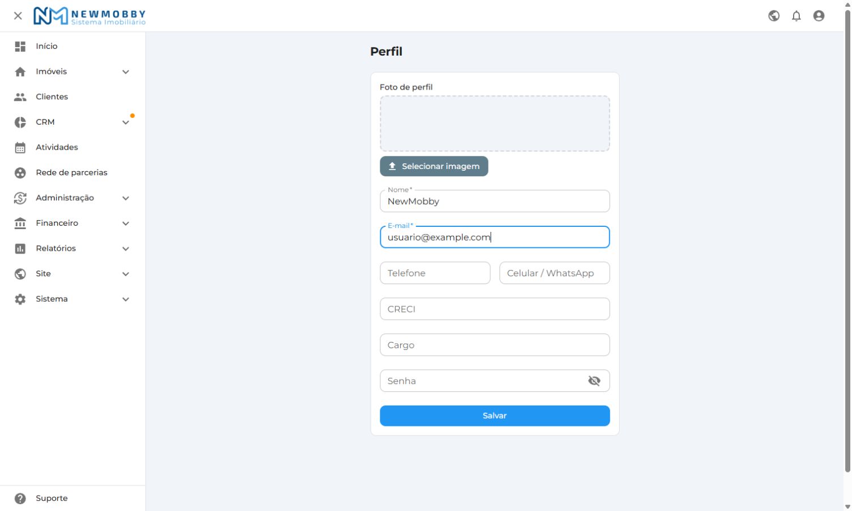Open the user account avatar icon

(x=819, y=16)
